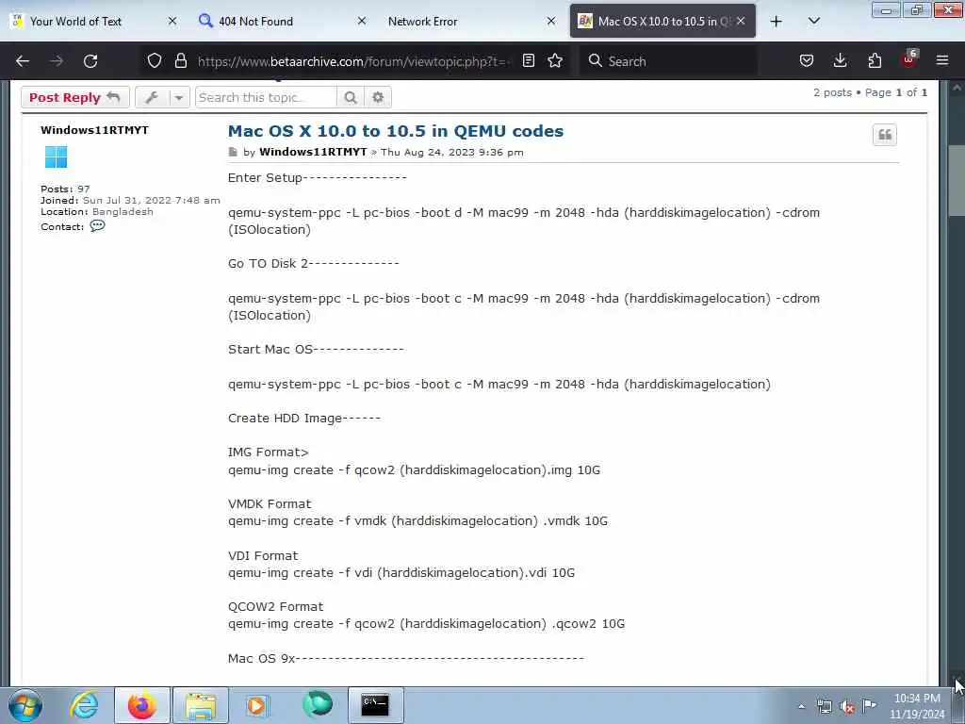Image resolution: width=965 pixels, height=724 pixels.
Task: Open the post title Mac OS X 10.0 to 10.5 link
Action: tap(396, 131)
